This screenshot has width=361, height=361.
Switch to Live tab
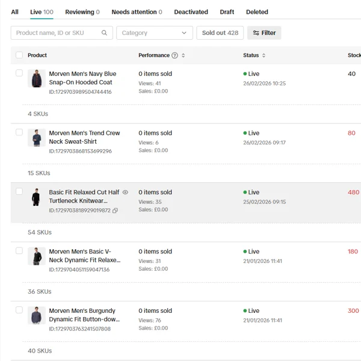(42, 12)
